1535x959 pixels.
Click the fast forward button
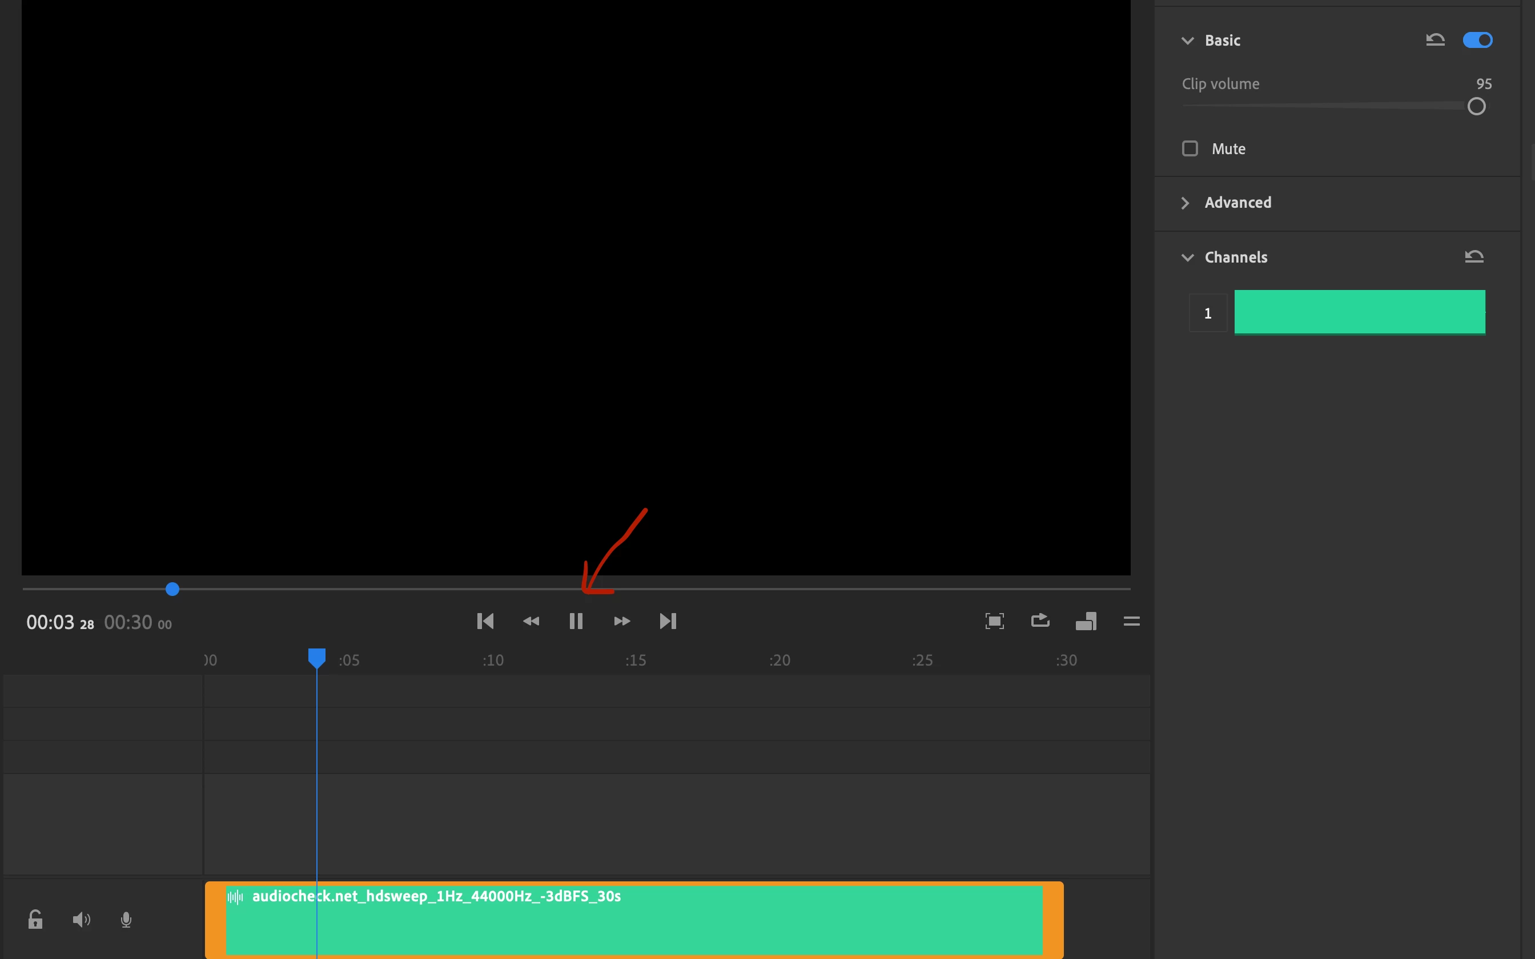622,621
